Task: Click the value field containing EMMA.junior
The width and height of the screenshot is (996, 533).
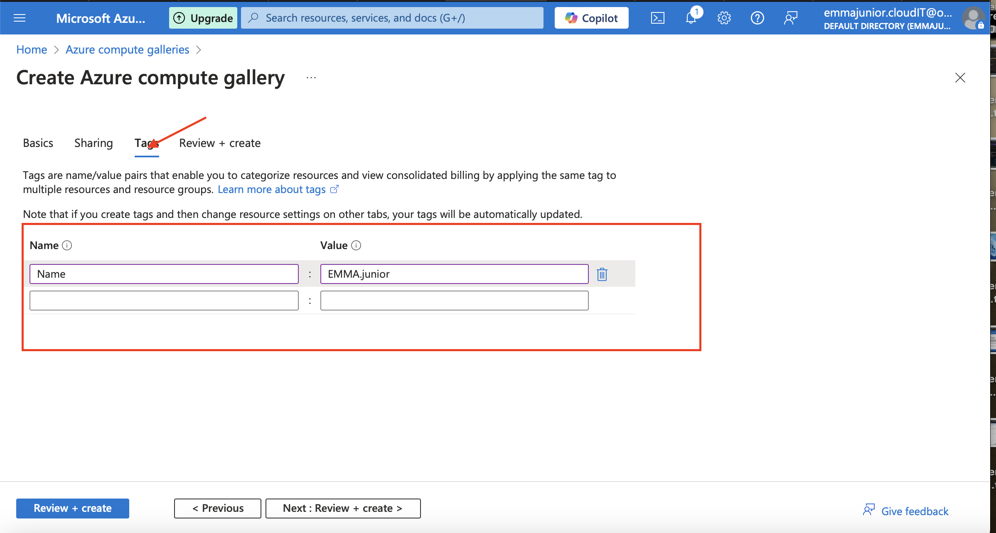Action: tap(454, 274)
